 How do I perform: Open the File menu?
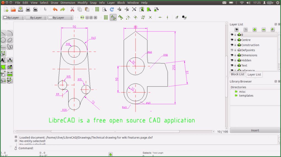18,3
